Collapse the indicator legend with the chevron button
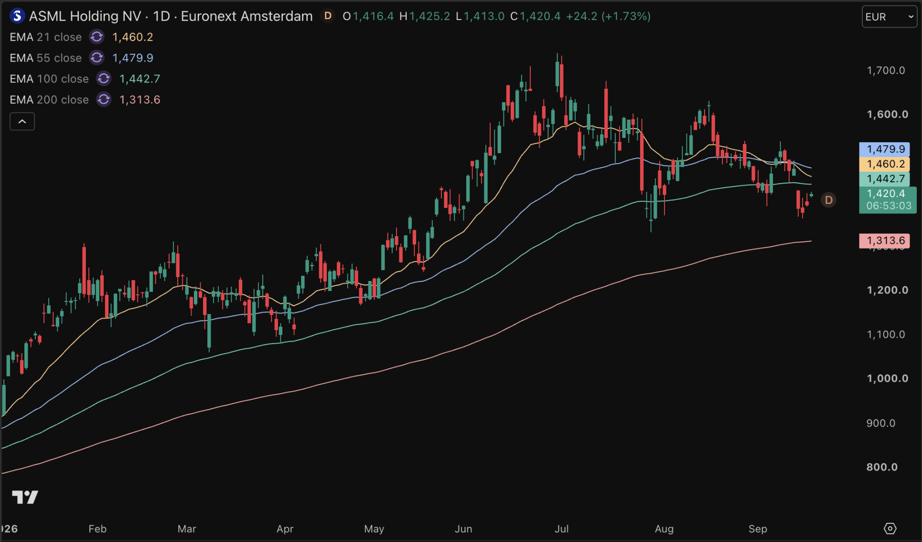922x542 pixels. (22, 122)
